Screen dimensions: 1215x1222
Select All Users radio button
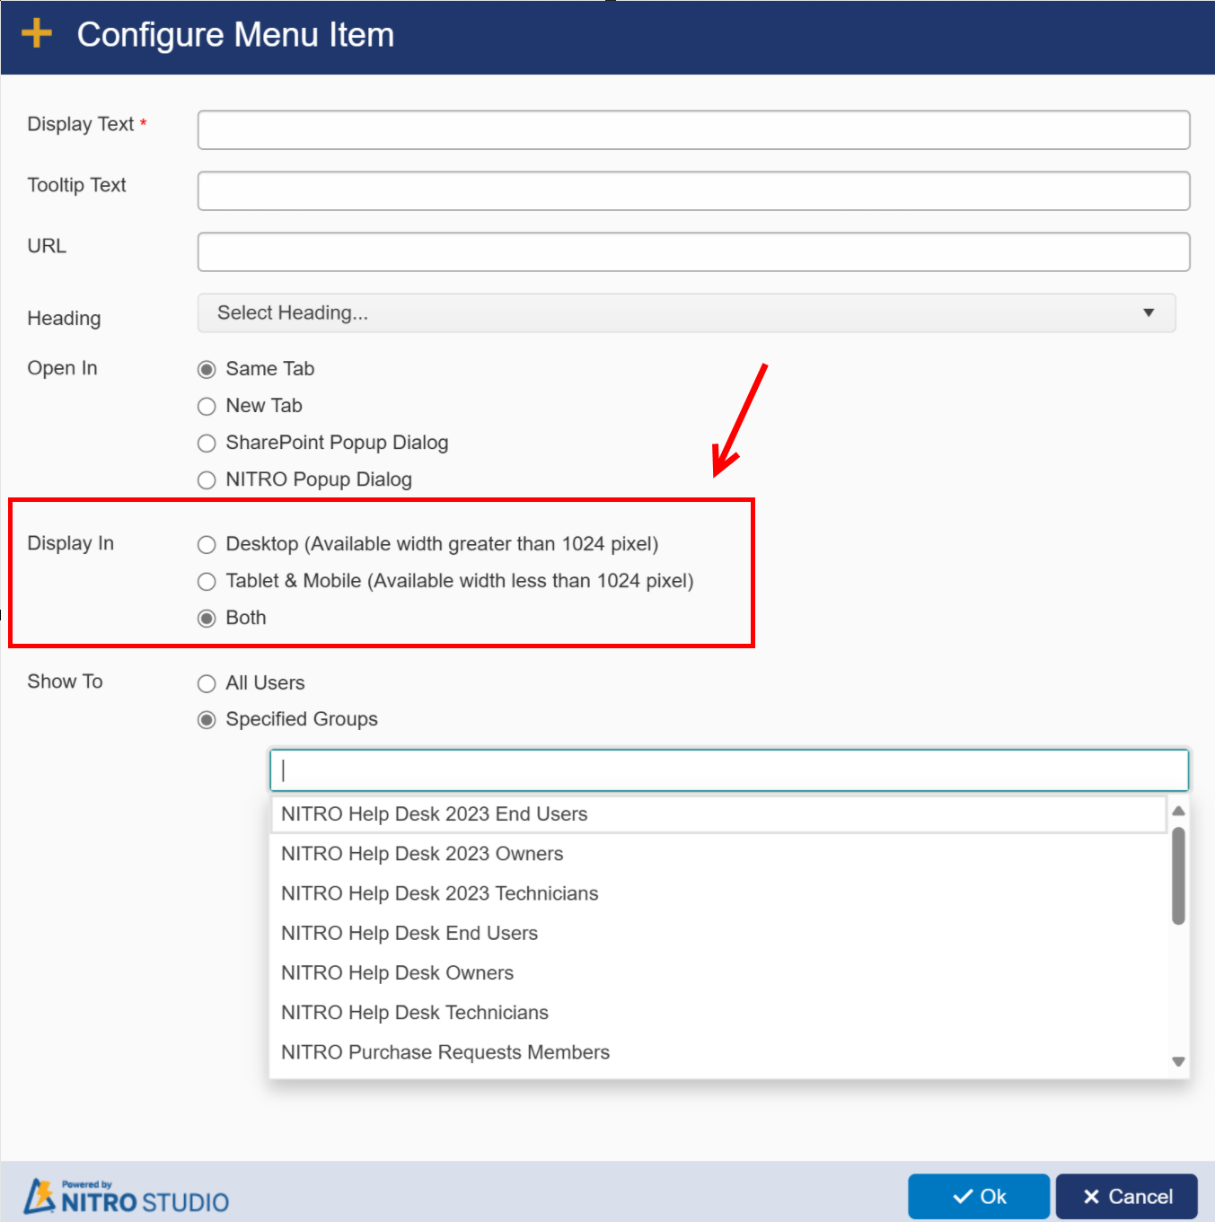207,684
